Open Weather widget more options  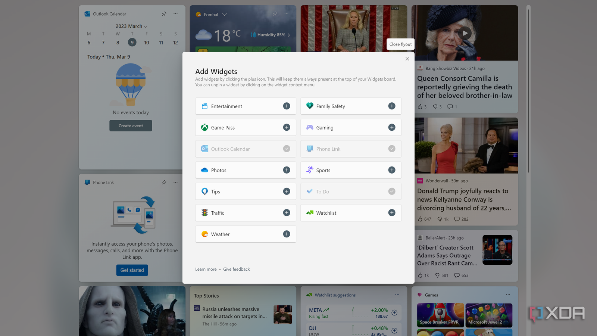click(287, 14)
